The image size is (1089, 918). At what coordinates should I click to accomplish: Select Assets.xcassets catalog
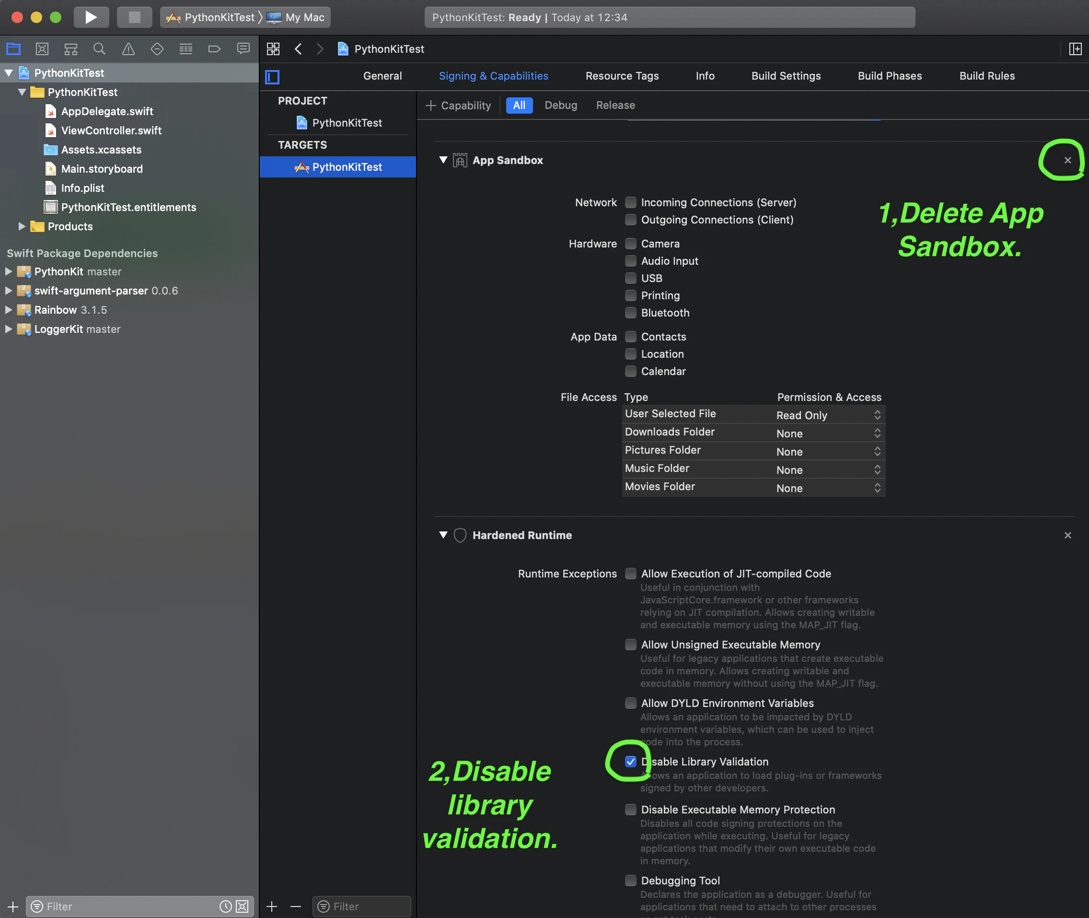tap(101, 150)
